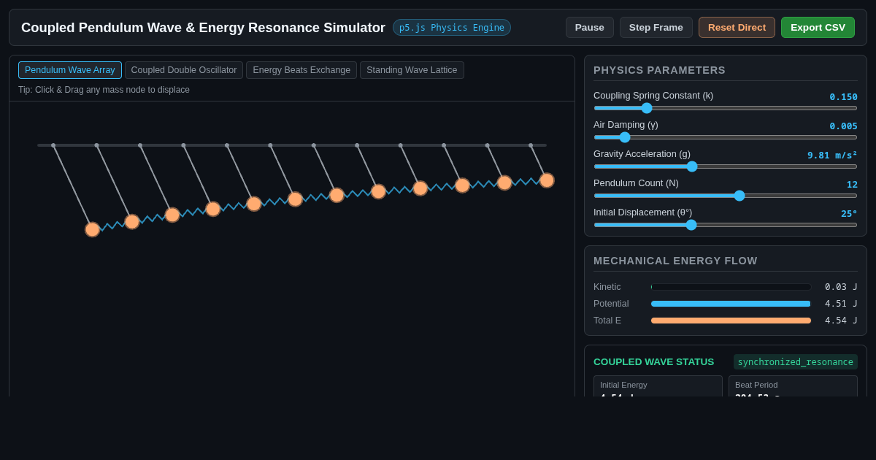This screenshot has width=876, height=460.
Task: Click the Physics Parameters heading
Action: point(659,70)
